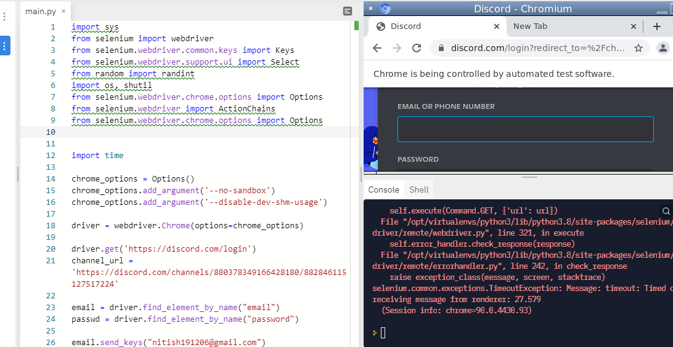Click the discord channels URL string
The height and width of the screenshot is (347, 673).
(x=209, y=278)
